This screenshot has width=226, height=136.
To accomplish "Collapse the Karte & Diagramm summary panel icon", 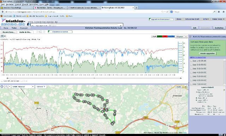I will 190,37.
